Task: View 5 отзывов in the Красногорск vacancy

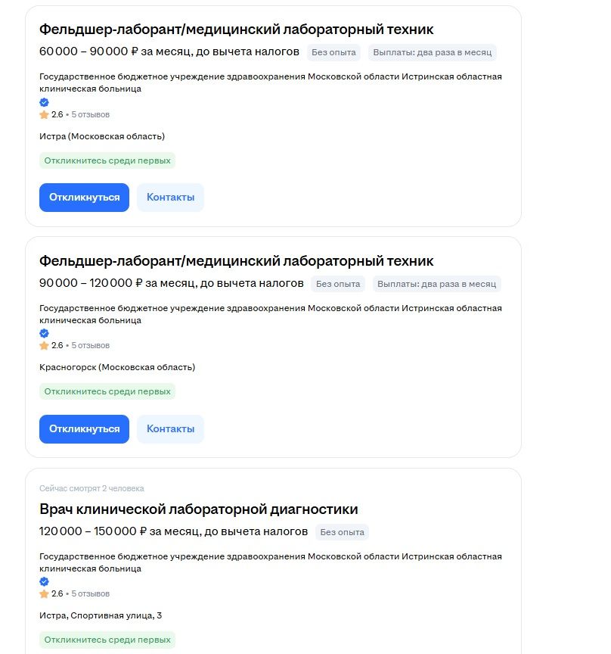Action: tap(91, 345)
